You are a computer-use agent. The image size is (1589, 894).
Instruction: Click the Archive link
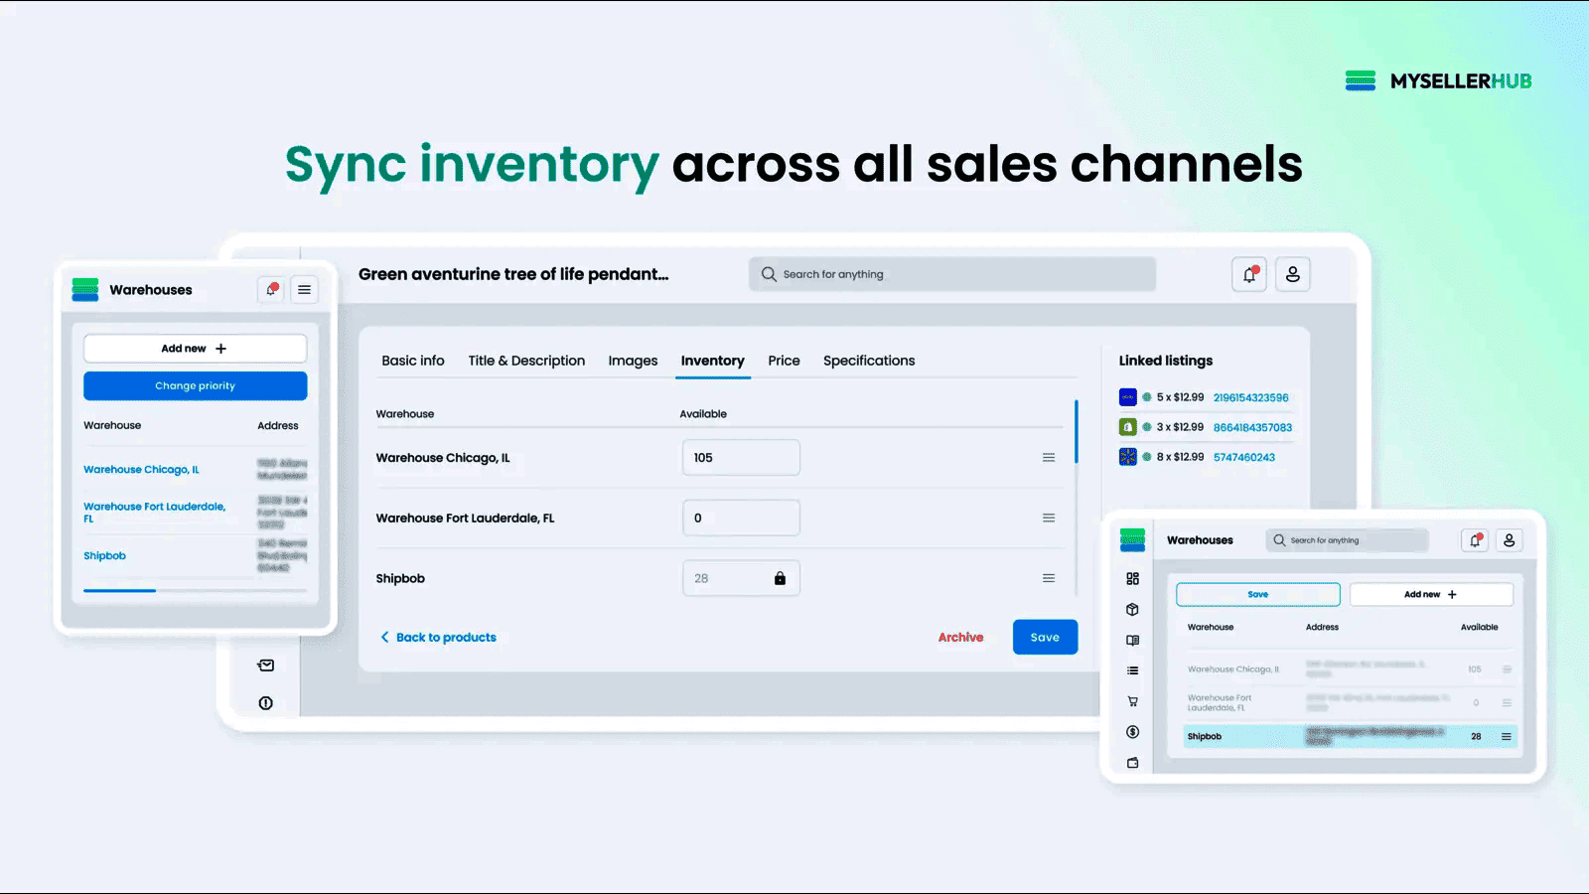(960, 638)
